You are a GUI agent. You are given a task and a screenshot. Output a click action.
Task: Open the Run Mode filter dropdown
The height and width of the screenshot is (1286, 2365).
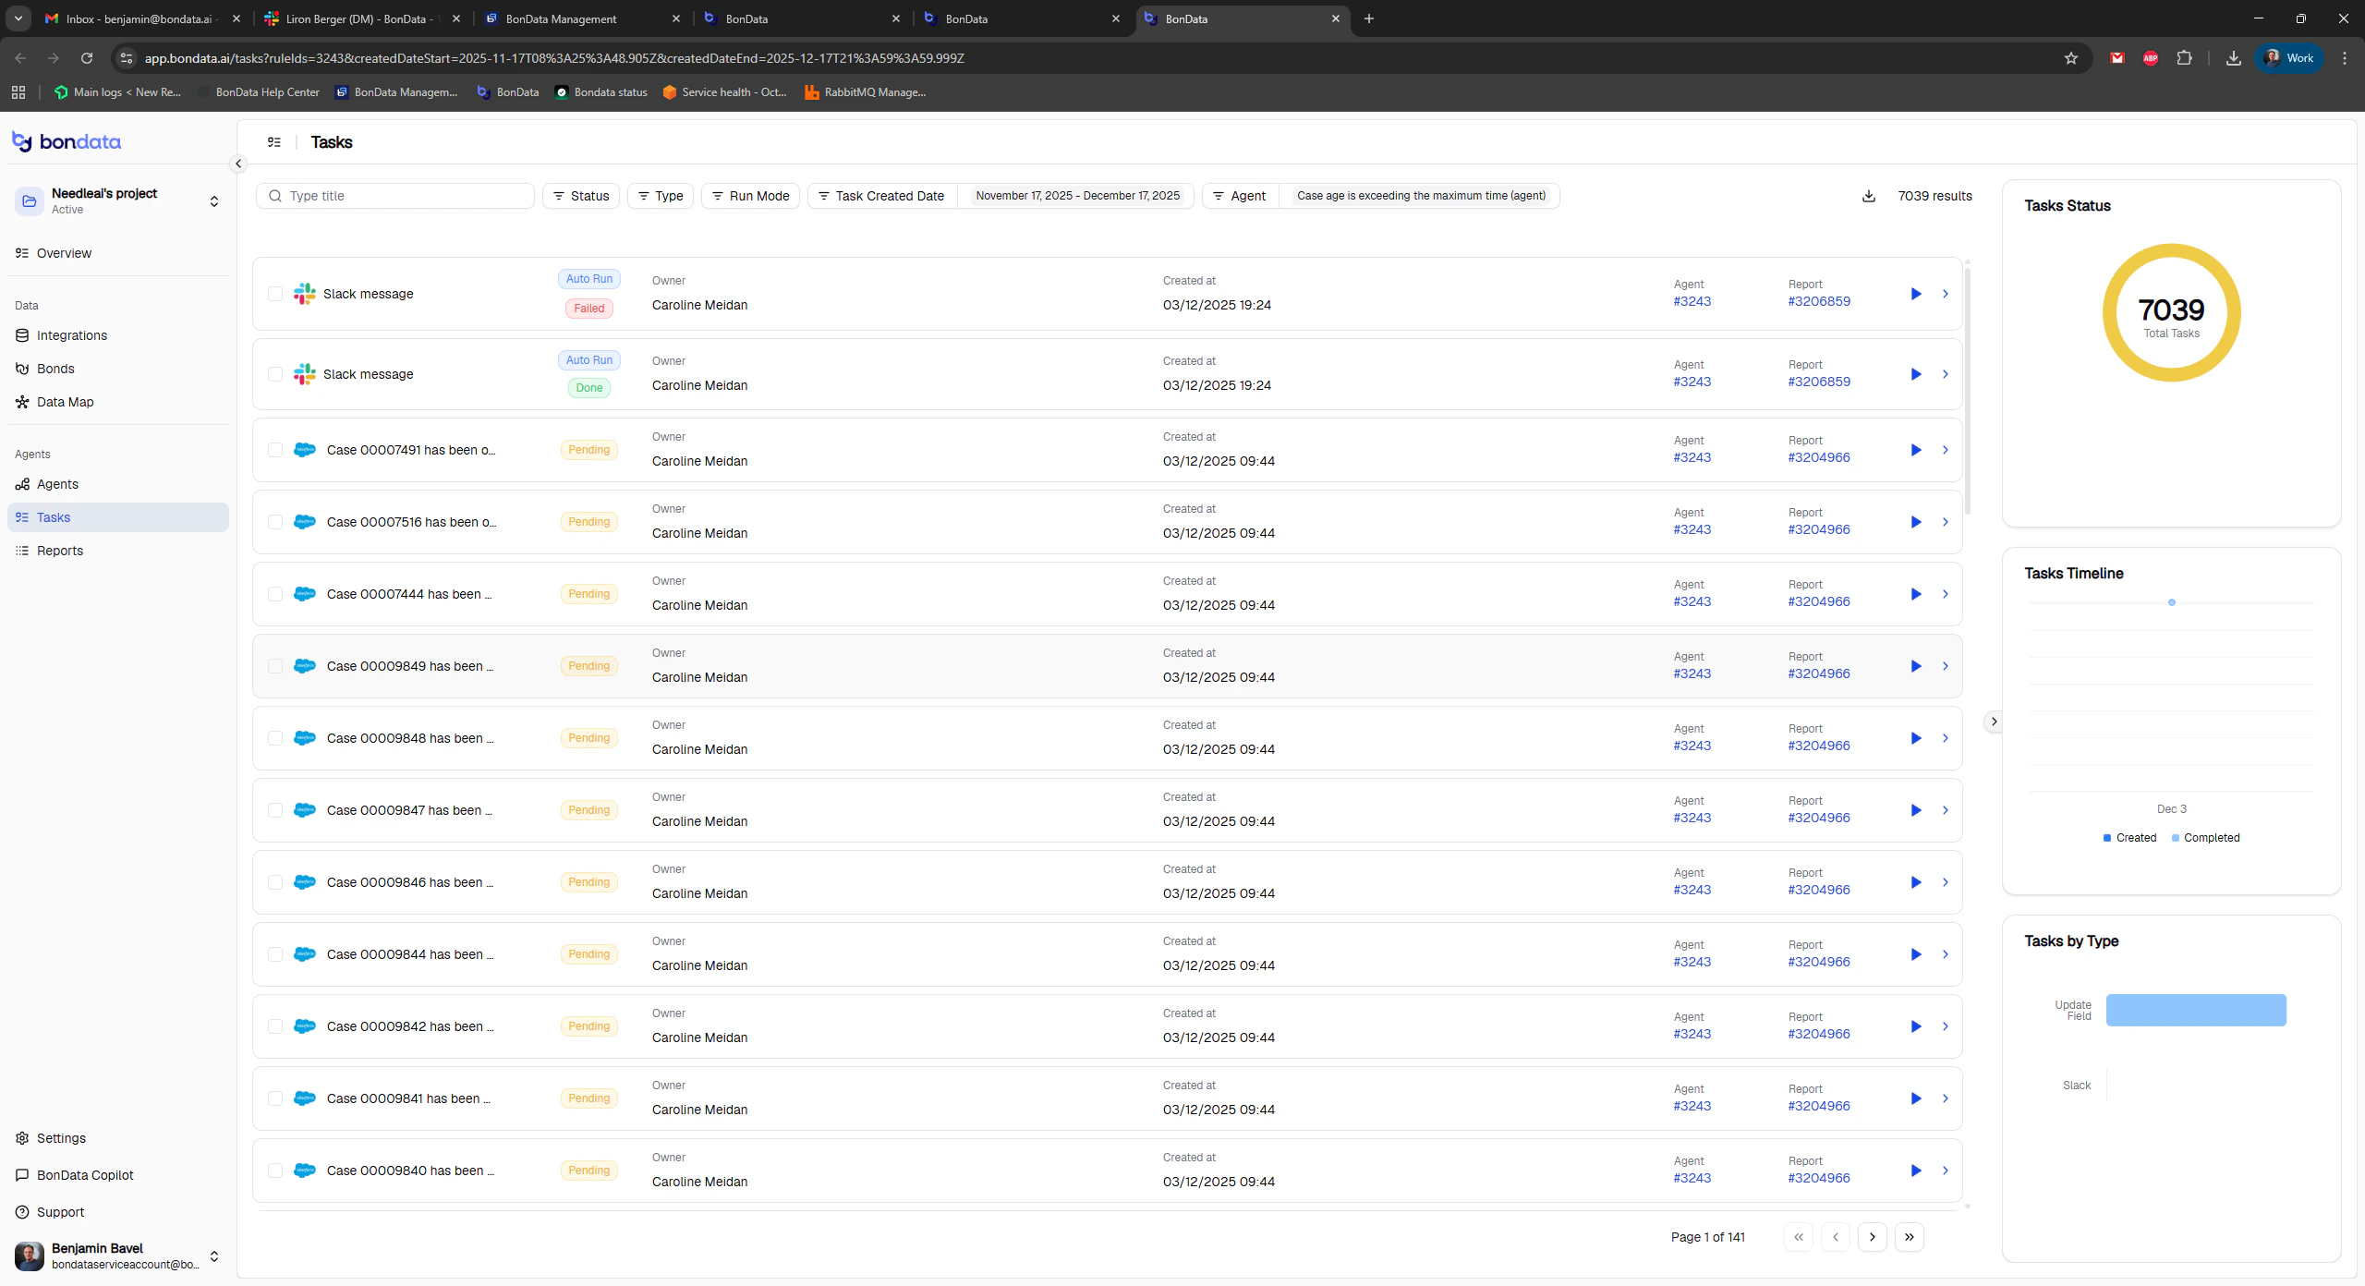[750, 196]
